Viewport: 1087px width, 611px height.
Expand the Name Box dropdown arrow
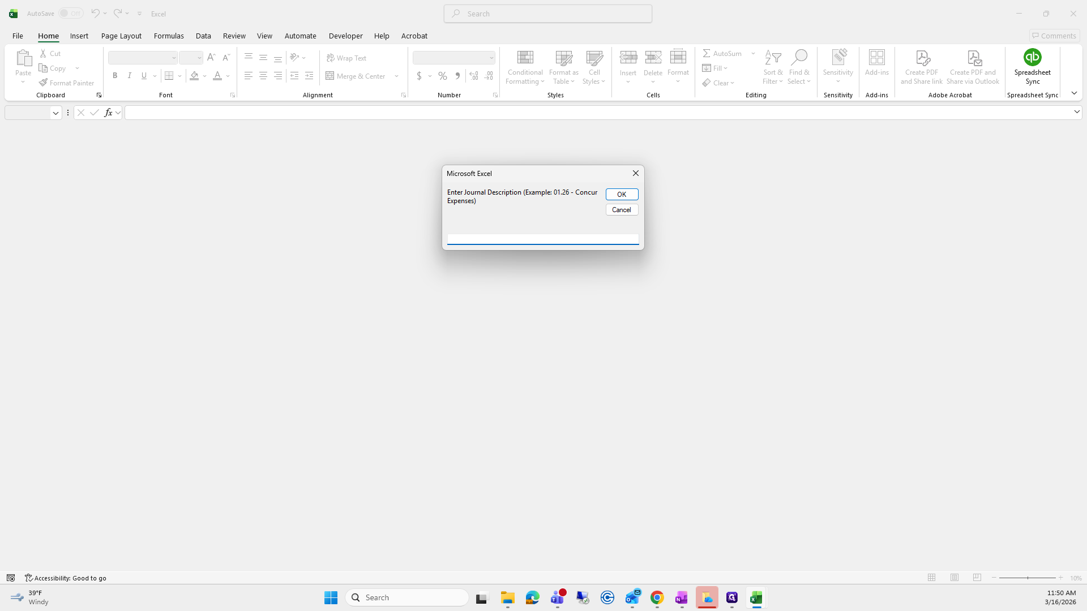coord(55,113)
